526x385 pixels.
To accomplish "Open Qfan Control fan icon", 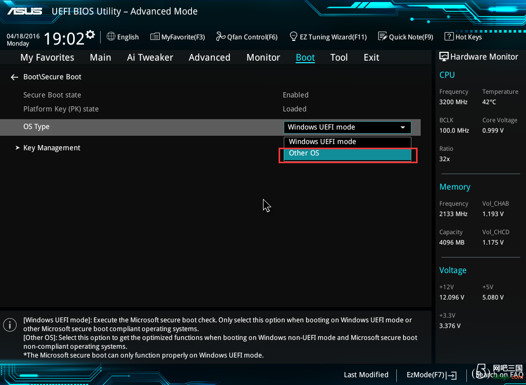I will 220,36.
